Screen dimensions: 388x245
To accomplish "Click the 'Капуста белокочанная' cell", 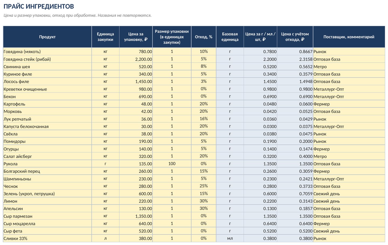I will (x=47, y=126).
